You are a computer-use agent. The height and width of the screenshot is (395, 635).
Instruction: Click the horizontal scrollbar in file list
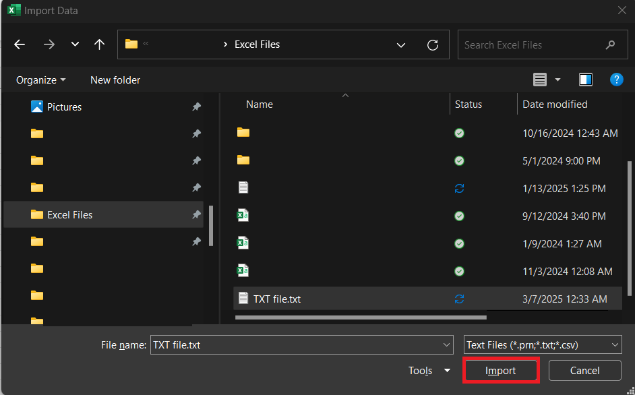(361, 317)
